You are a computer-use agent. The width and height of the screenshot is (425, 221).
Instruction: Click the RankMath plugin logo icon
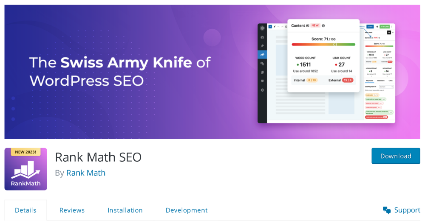(26, 169)
